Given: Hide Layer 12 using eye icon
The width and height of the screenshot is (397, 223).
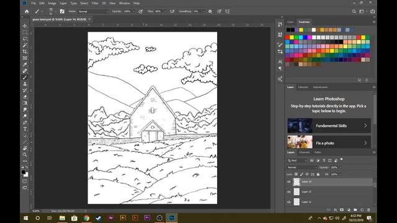Looking at the screenshot, I should 289,202.
